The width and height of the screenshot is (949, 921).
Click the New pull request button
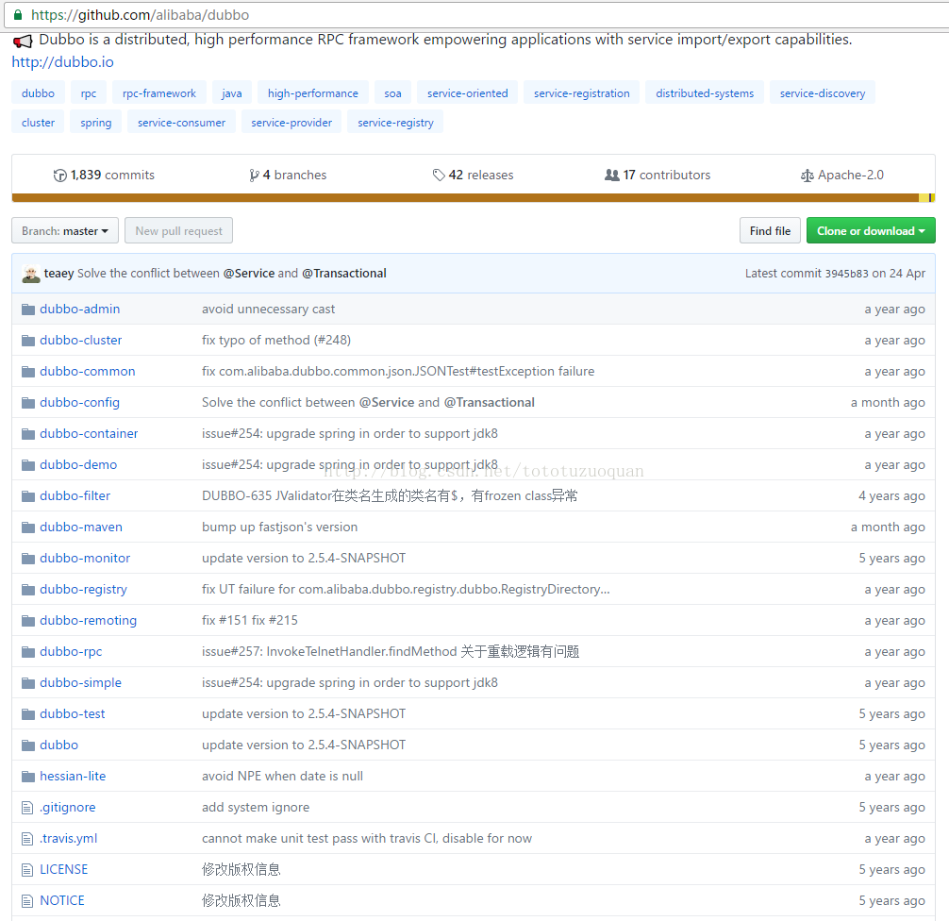(x=178, y=230)
